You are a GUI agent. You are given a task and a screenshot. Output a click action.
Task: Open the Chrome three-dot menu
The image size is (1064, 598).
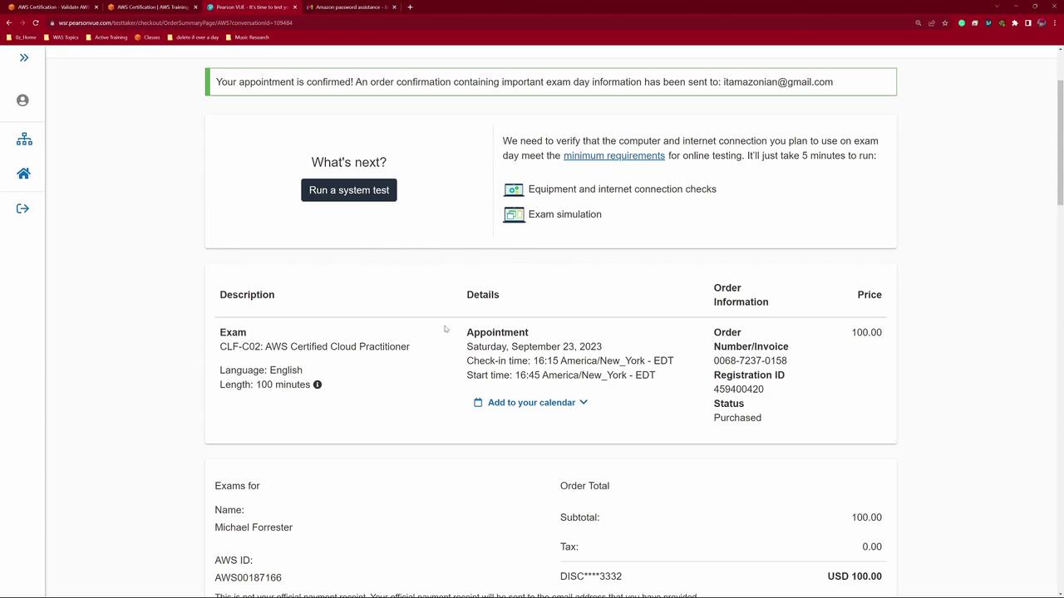(1054, 23)
